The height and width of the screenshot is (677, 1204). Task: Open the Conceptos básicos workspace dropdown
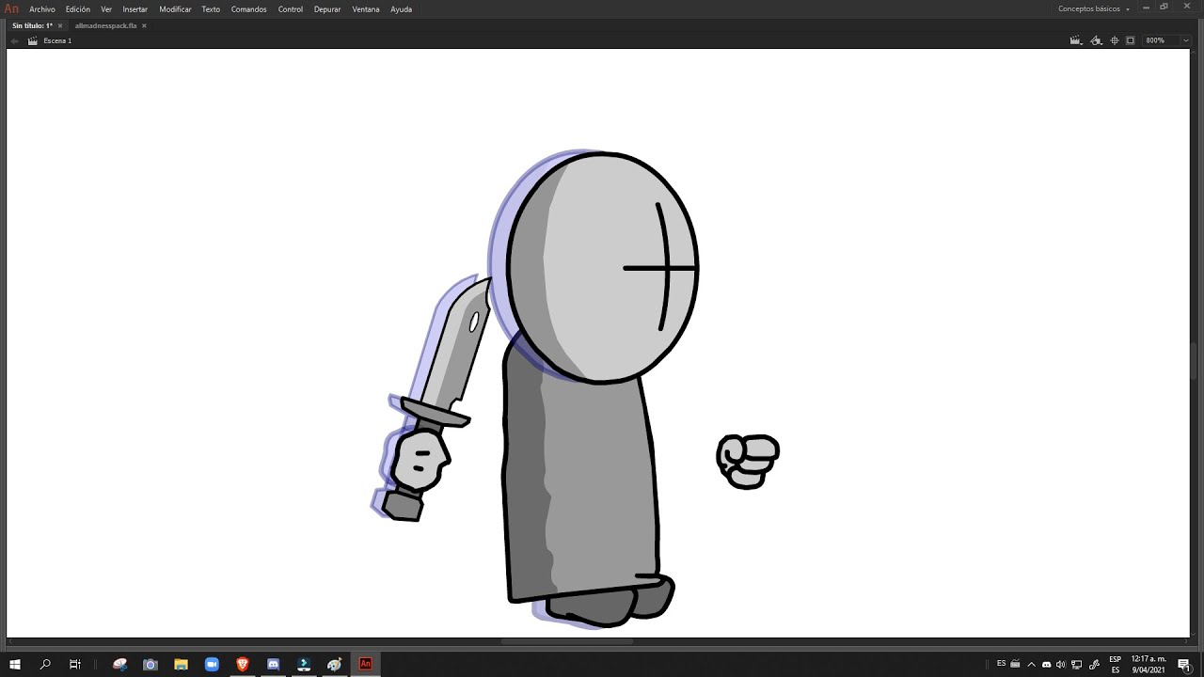click(x=1093, y=8)
